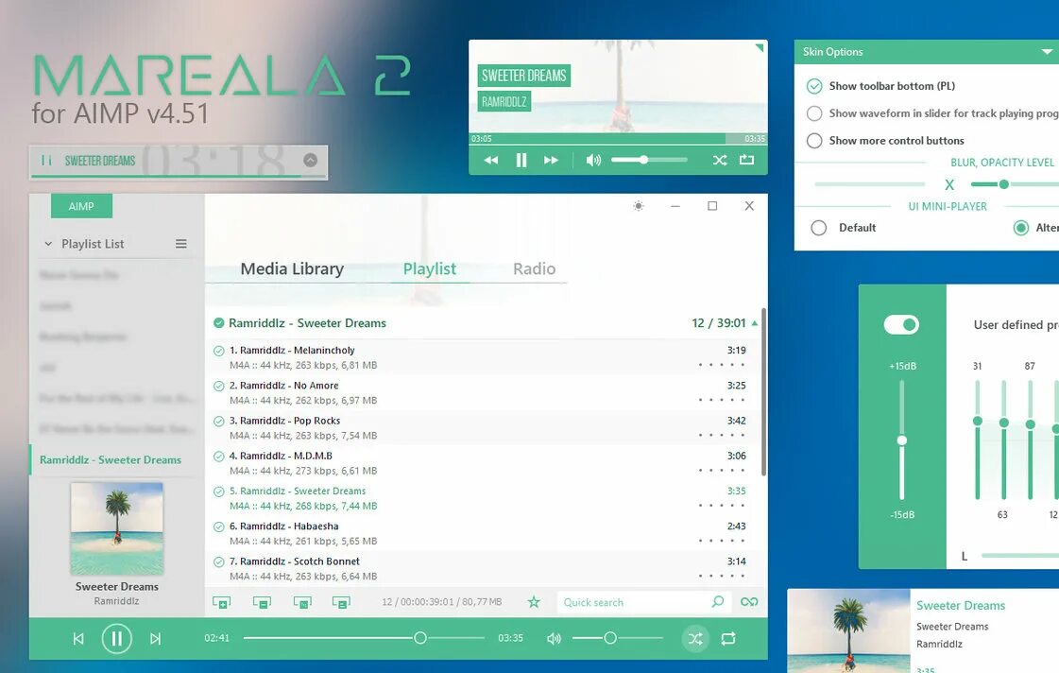Open the Playlist List hamburger menu
This screenshot has height=673, width=1059.
pos(181,244)
